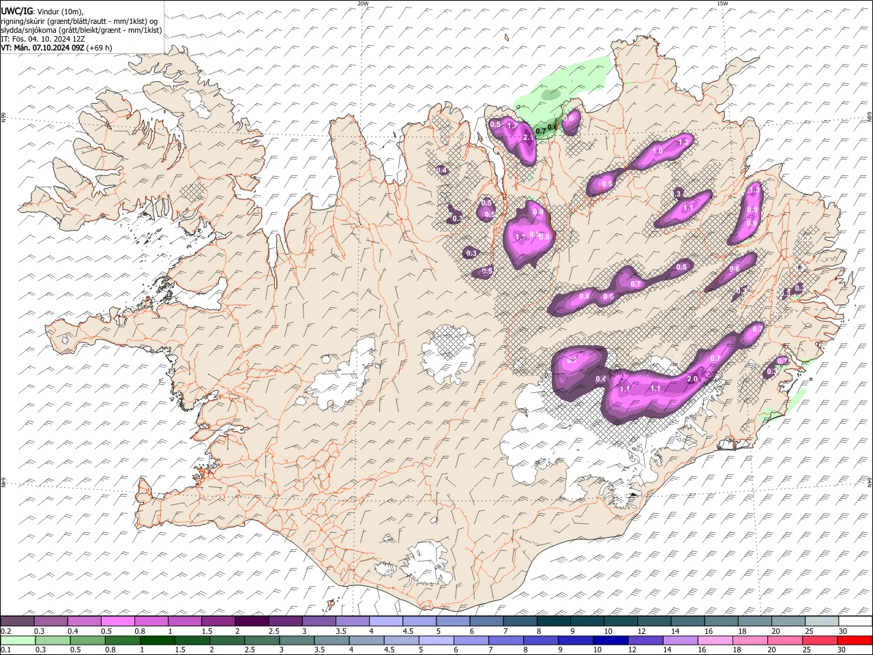The image size is (873, 655).
Task: Pick upper legend row 0.4 orchid swatch
Action: (84, 622)
